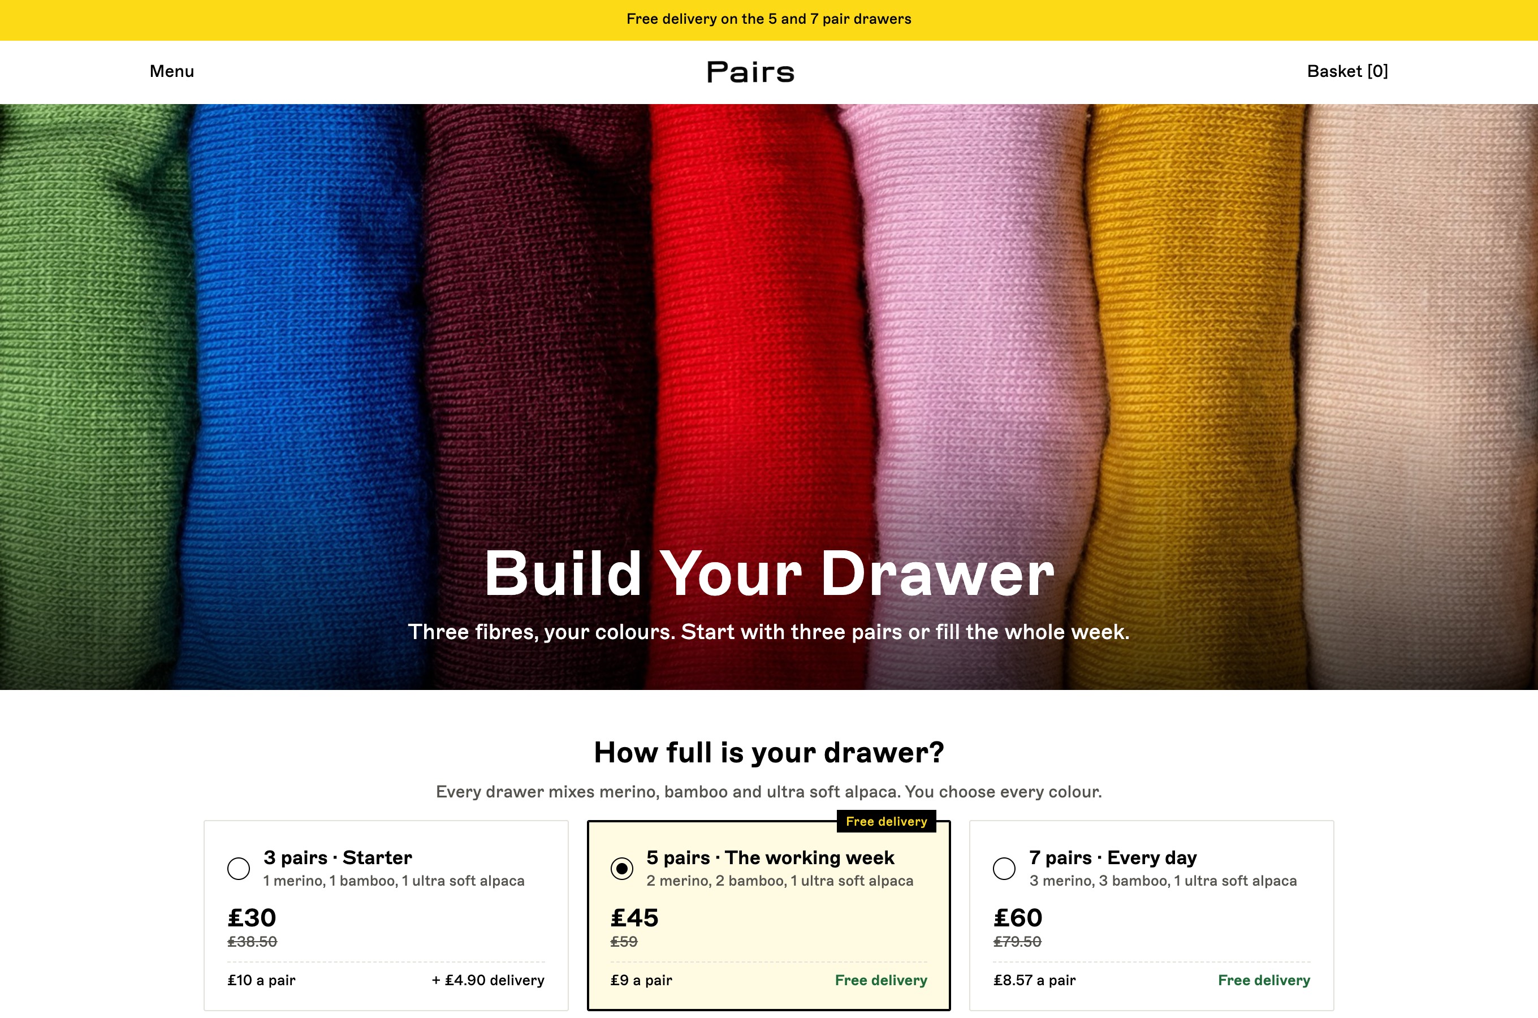1538x1018 pixels.
Task: Click the '£10 a pair' text
Action: click(262, 980)
